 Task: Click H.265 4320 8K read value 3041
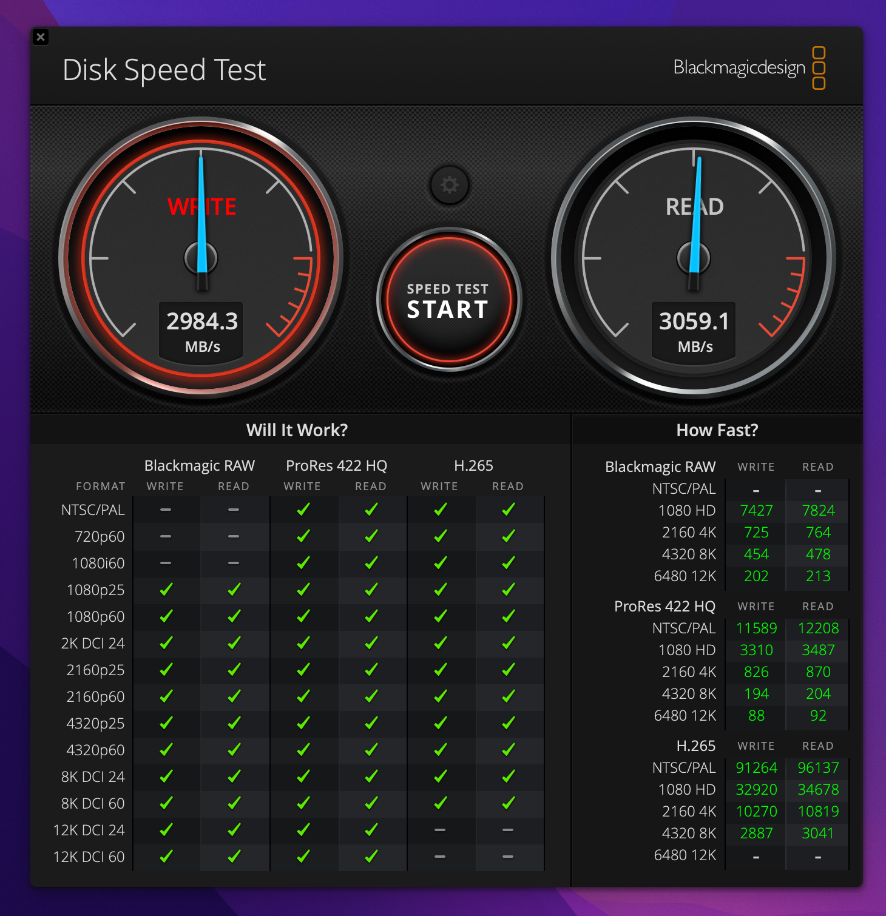[818, 833]
